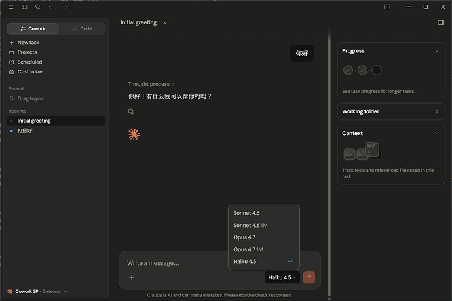Maximize the application window

426,7
